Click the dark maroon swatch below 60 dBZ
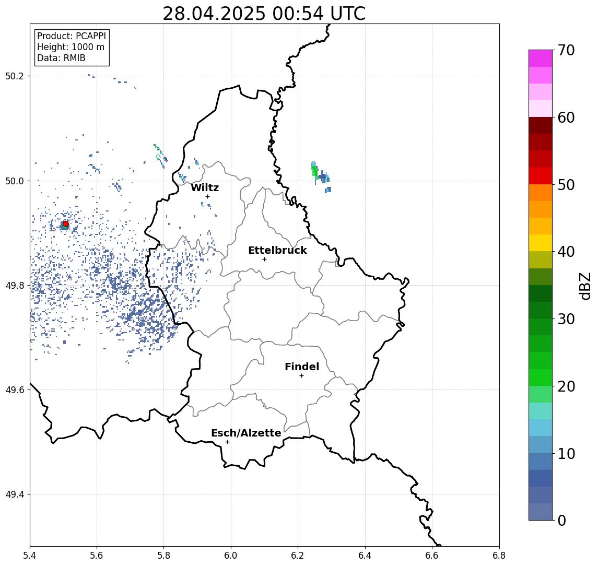Screen dimensions: 598x566 541,125
